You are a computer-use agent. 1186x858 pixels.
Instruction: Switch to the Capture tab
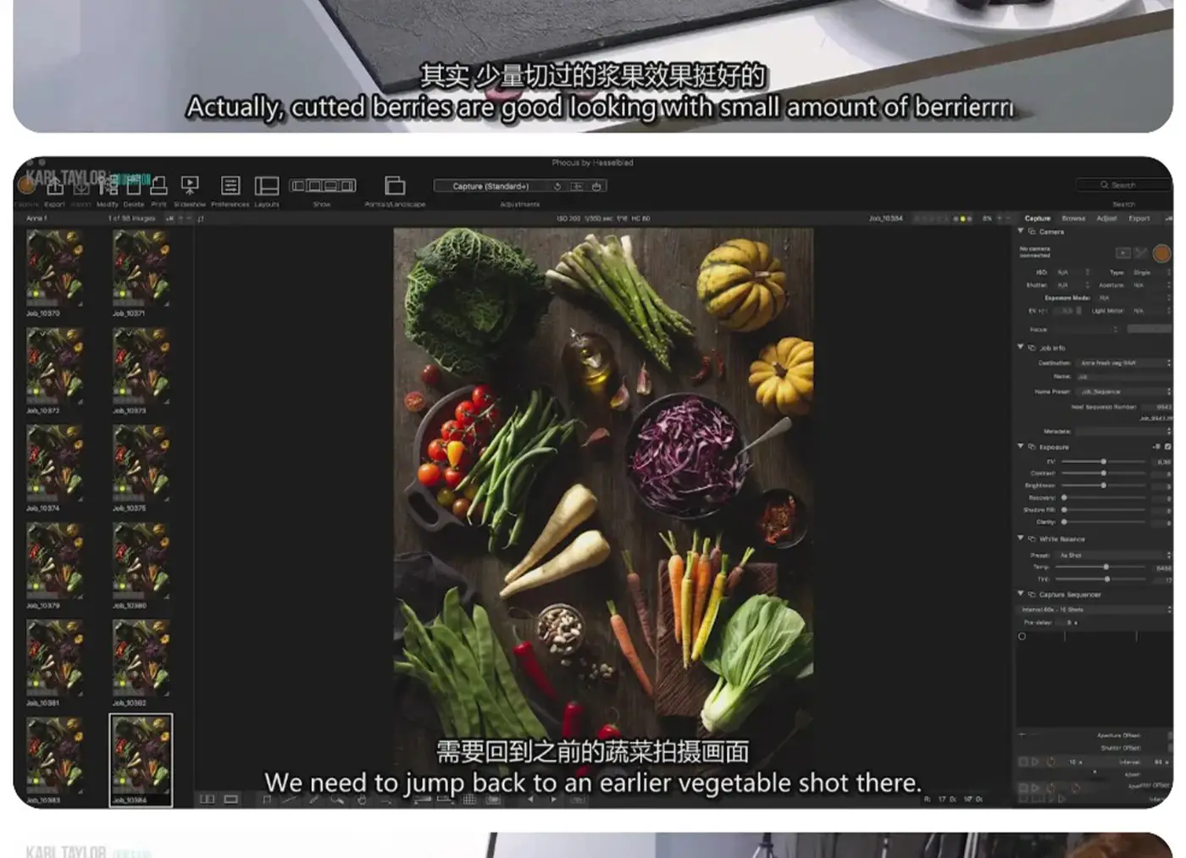coord(1037,219)
